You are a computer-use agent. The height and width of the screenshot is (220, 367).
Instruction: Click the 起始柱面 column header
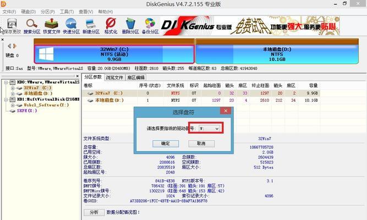tap(212, 85)
